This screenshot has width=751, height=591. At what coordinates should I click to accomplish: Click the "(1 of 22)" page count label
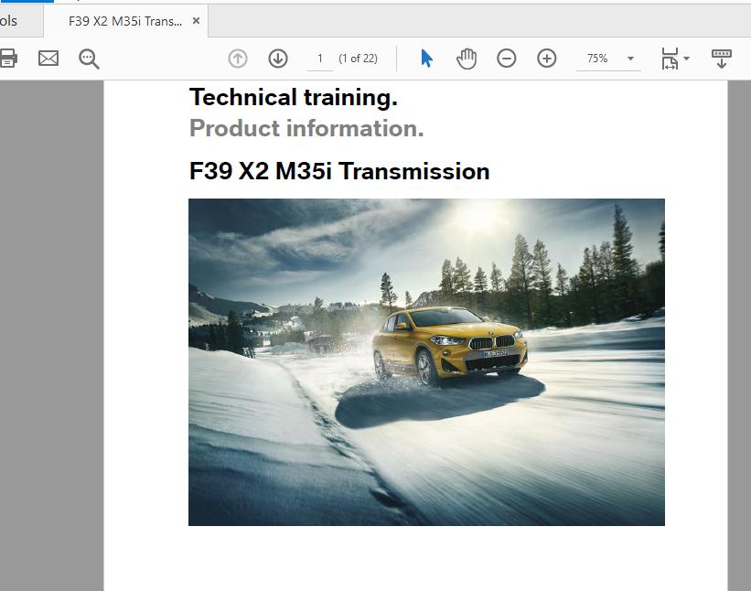point(358,59)
